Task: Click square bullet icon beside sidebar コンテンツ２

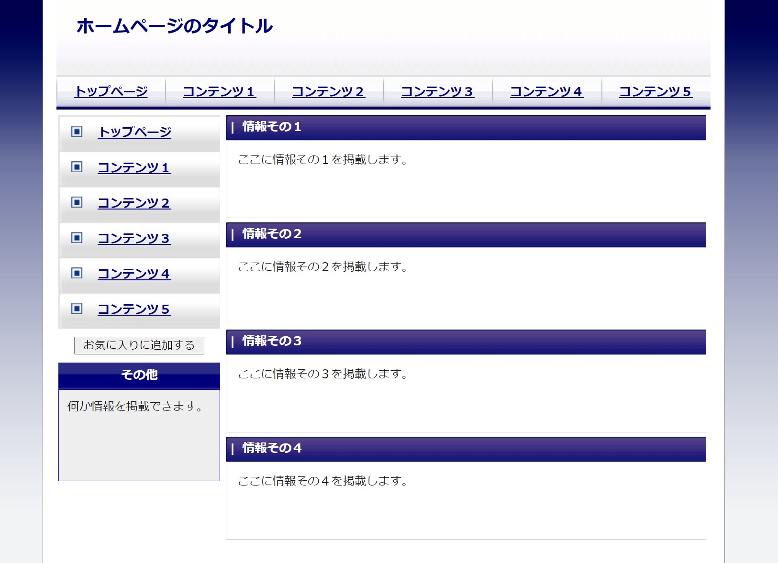Action: pos(77,202)
